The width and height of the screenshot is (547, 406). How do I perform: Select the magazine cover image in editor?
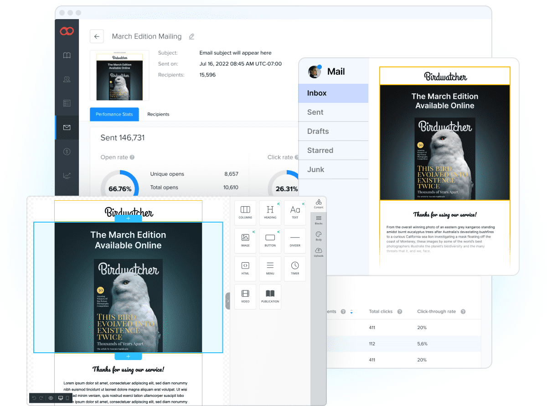pos(128,305)
